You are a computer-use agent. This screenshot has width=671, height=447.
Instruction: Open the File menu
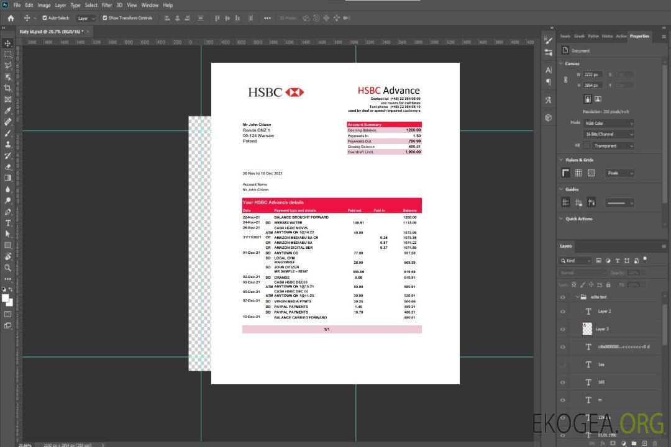[17, 5]
